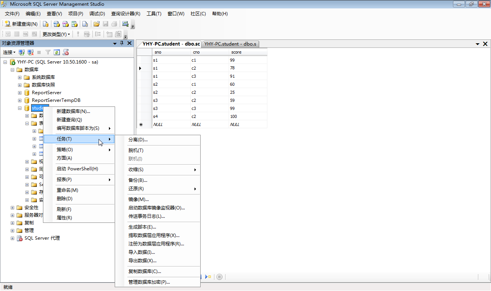Viewport: 491px width, 291px height.
Task: Click the Open File folder icon
Action: click(x=97, y=24)
